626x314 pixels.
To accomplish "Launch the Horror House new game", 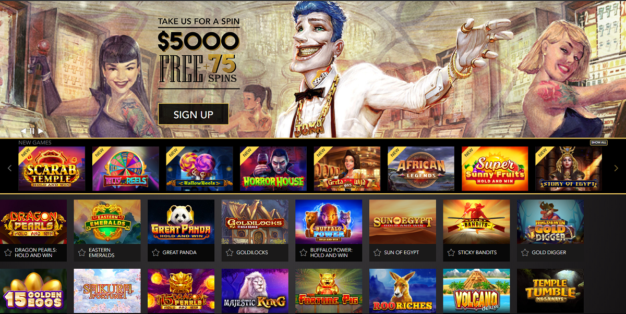I will (273, 168).
